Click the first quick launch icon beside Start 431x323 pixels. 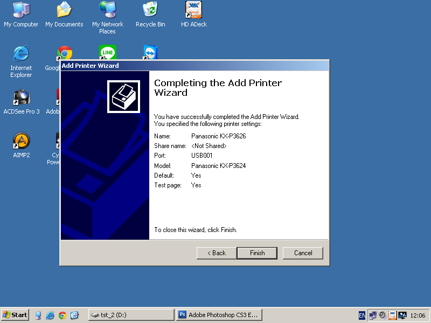(38, 315)
